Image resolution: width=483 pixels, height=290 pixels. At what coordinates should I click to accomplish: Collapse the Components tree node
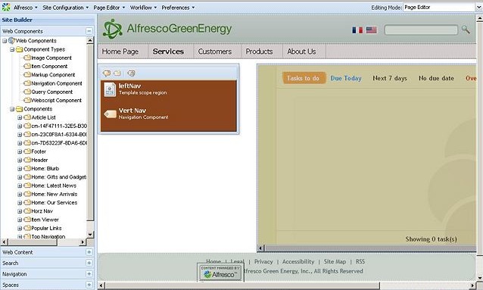click(x=12, y=109)
